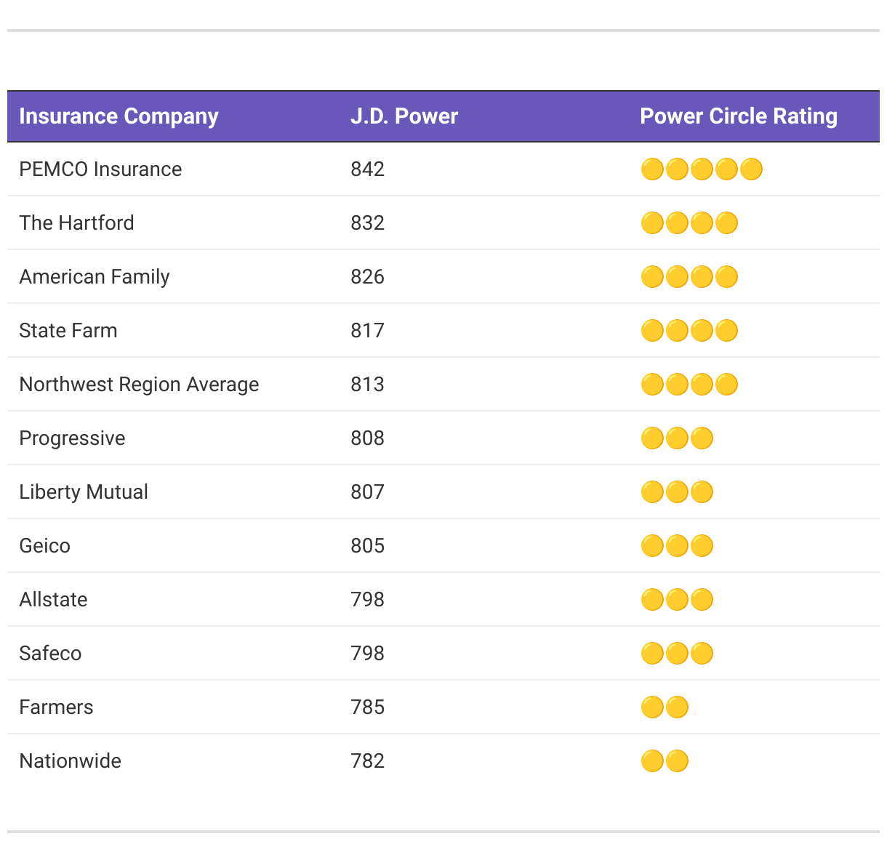Click Farmers' two-circle rating
The image size is (887, 855).
[665, 707]
